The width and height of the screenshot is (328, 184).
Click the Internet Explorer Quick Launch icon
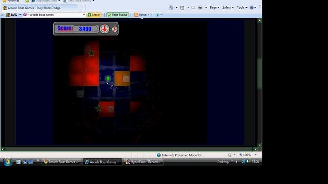[25, 162]
